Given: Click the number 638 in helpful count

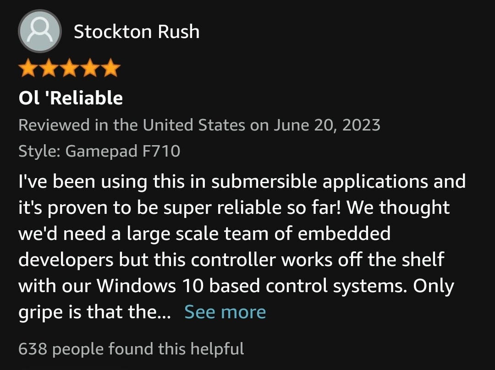Looking at the screenshot, I should 33,349.
